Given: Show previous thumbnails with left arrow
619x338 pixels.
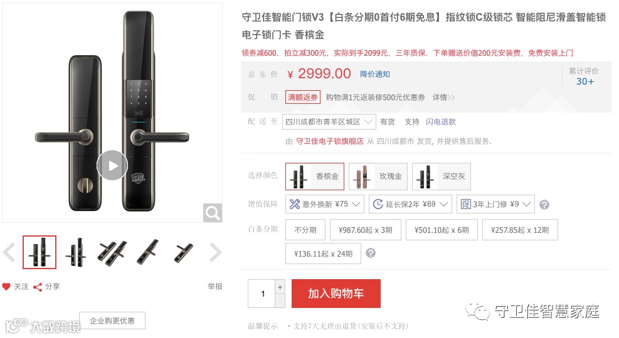Looking at the screenshot, I should [9, 252].
